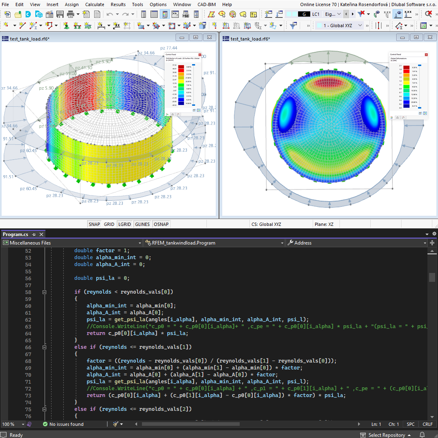Select the Undo icon in the toolbar
This screenshot has width=438, height=438.
click(x=109, y=14)
